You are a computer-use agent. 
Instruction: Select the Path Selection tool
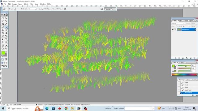click(3, 39)
